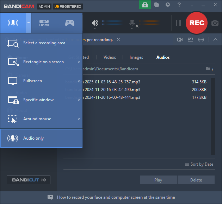
Task: Click the Rectangle on a screen icon
Action: 13,62
